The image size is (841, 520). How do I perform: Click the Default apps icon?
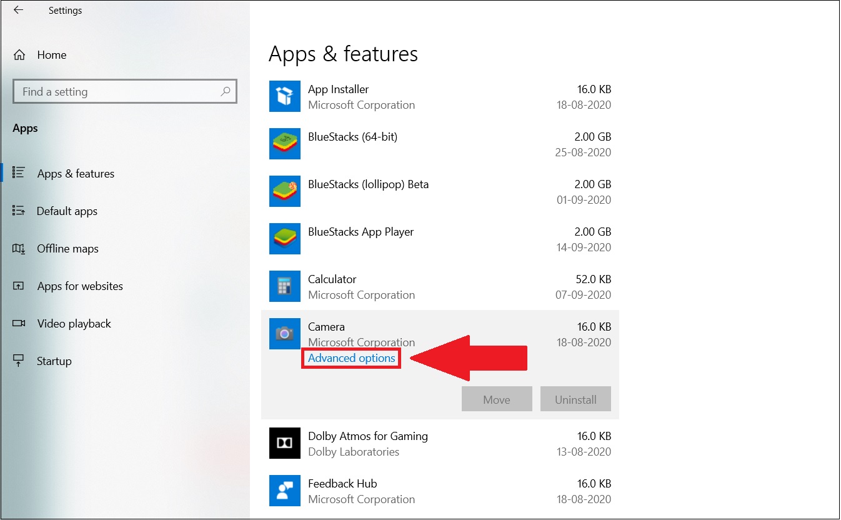point(19,211)
